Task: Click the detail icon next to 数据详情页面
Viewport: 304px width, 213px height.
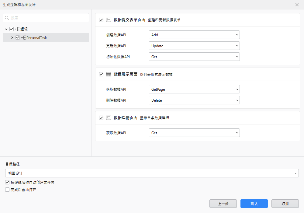Action: [109, 118]
